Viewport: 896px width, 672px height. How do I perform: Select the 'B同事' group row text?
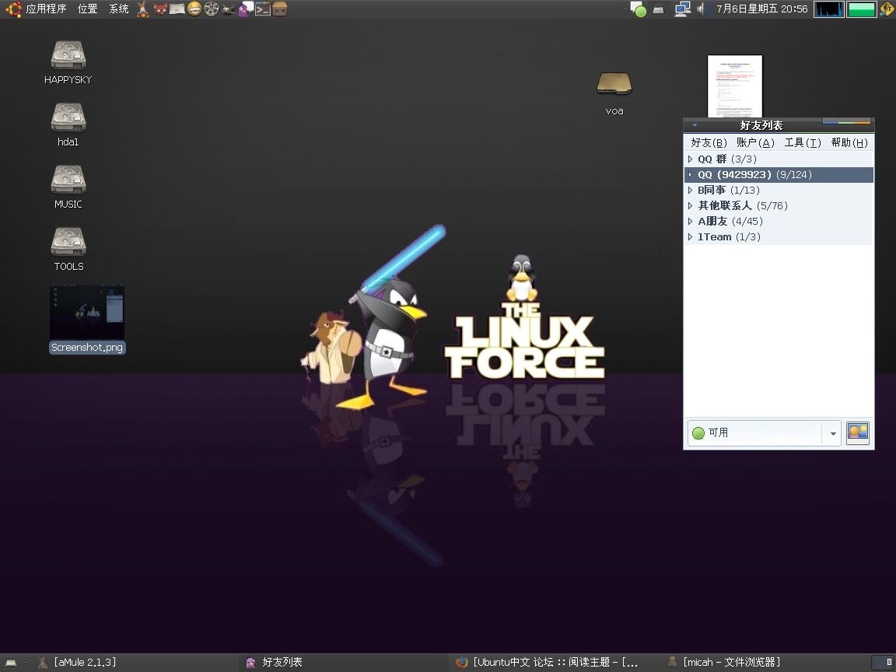click(x=712, y=190)
